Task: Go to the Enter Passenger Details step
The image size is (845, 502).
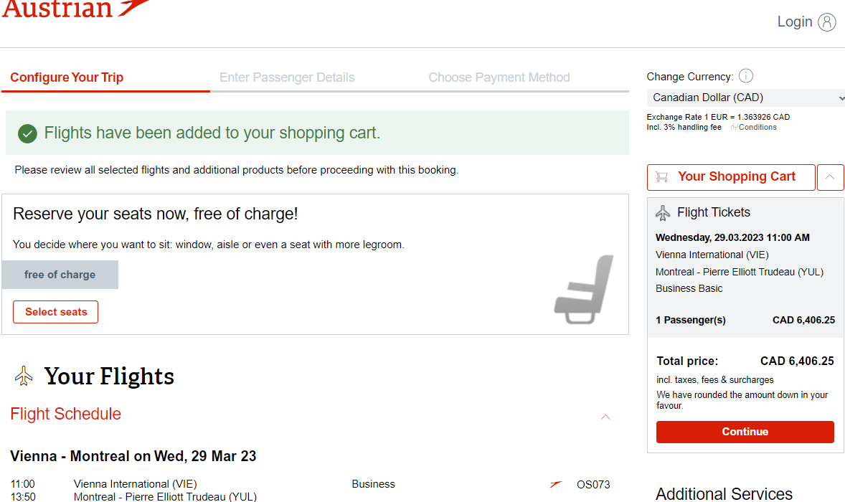Action: coord(287,77)
